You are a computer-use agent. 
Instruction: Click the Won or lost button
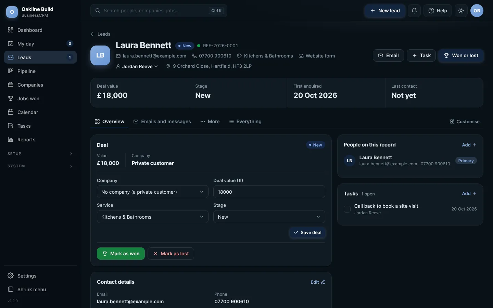tap(461, 55)
